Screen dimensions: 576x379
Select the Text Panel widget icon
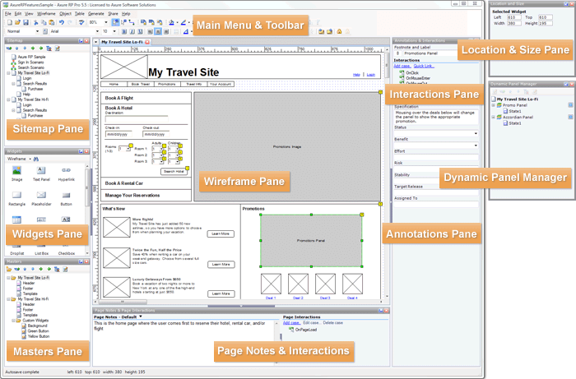41,170
